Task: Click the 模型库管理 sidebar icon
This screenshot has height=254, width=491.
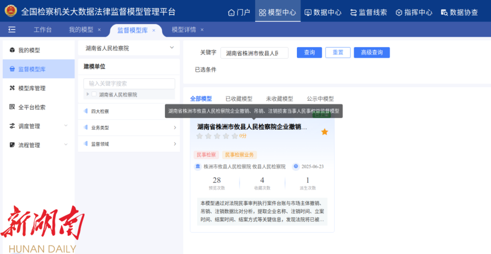Action: 12,88
